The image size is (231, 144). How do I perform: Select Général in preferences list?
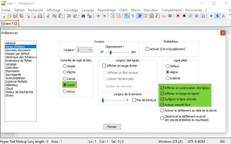pos(21,43)
